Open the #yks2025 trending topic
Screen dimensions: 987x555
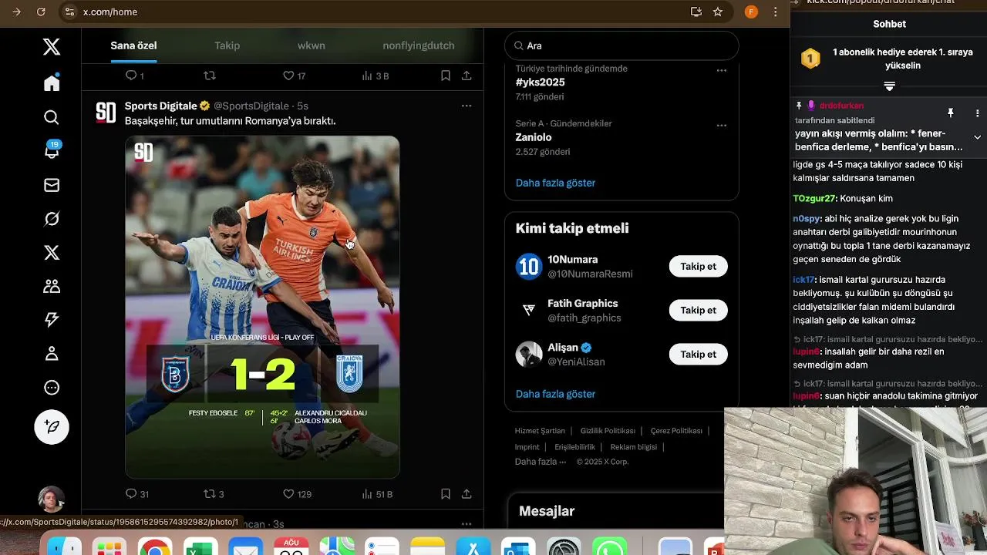540,82
